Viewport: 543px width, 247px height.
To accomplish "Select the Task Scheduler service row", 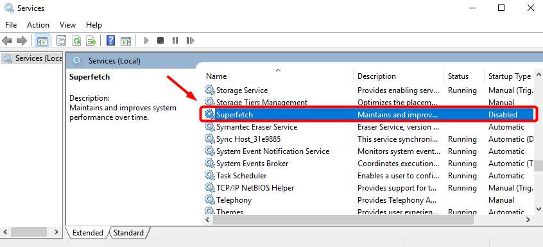I will point(368,176).
